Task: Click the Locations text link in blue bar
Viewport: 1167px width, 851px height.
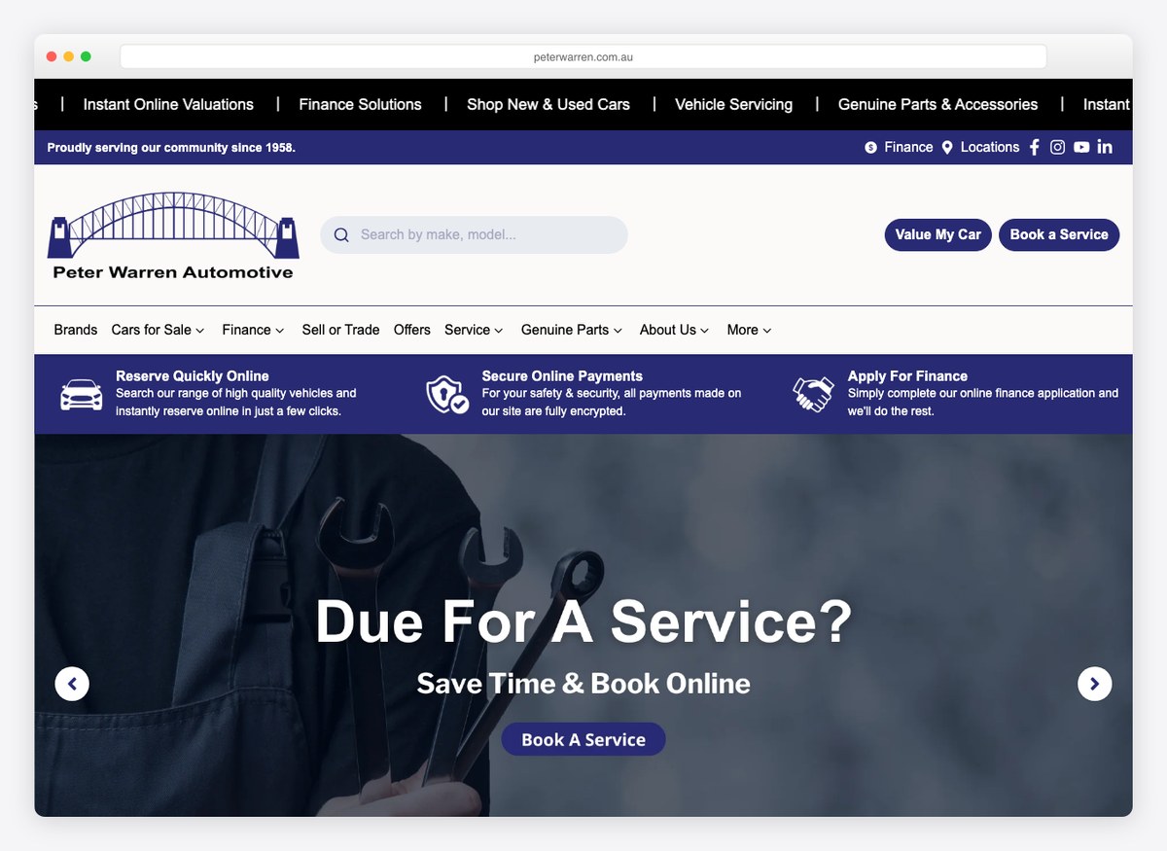Action: 990,148
